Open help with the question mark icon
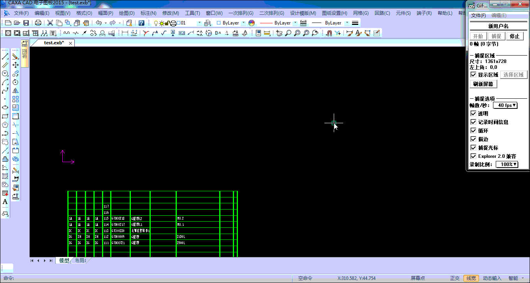The width and height of the screenshot is (530, 283). [x=141, y=23]
